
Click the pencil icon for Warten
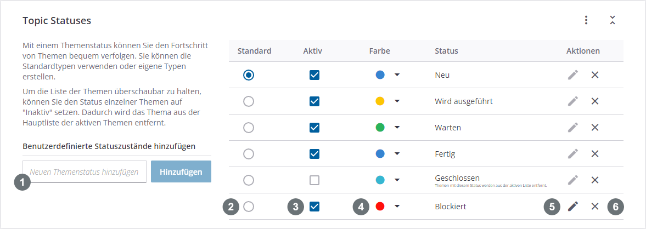(x=573, y=128)
